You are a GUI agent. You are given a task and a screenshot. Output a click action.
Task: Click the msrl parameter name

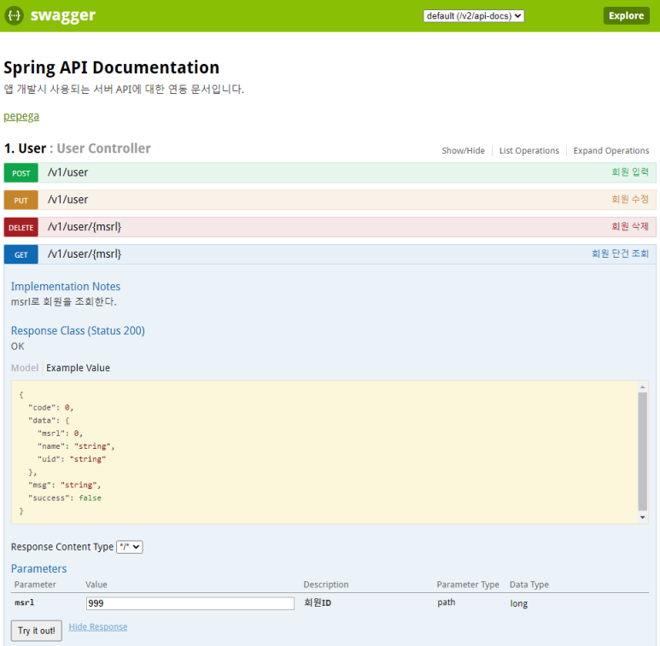point(25,602)
